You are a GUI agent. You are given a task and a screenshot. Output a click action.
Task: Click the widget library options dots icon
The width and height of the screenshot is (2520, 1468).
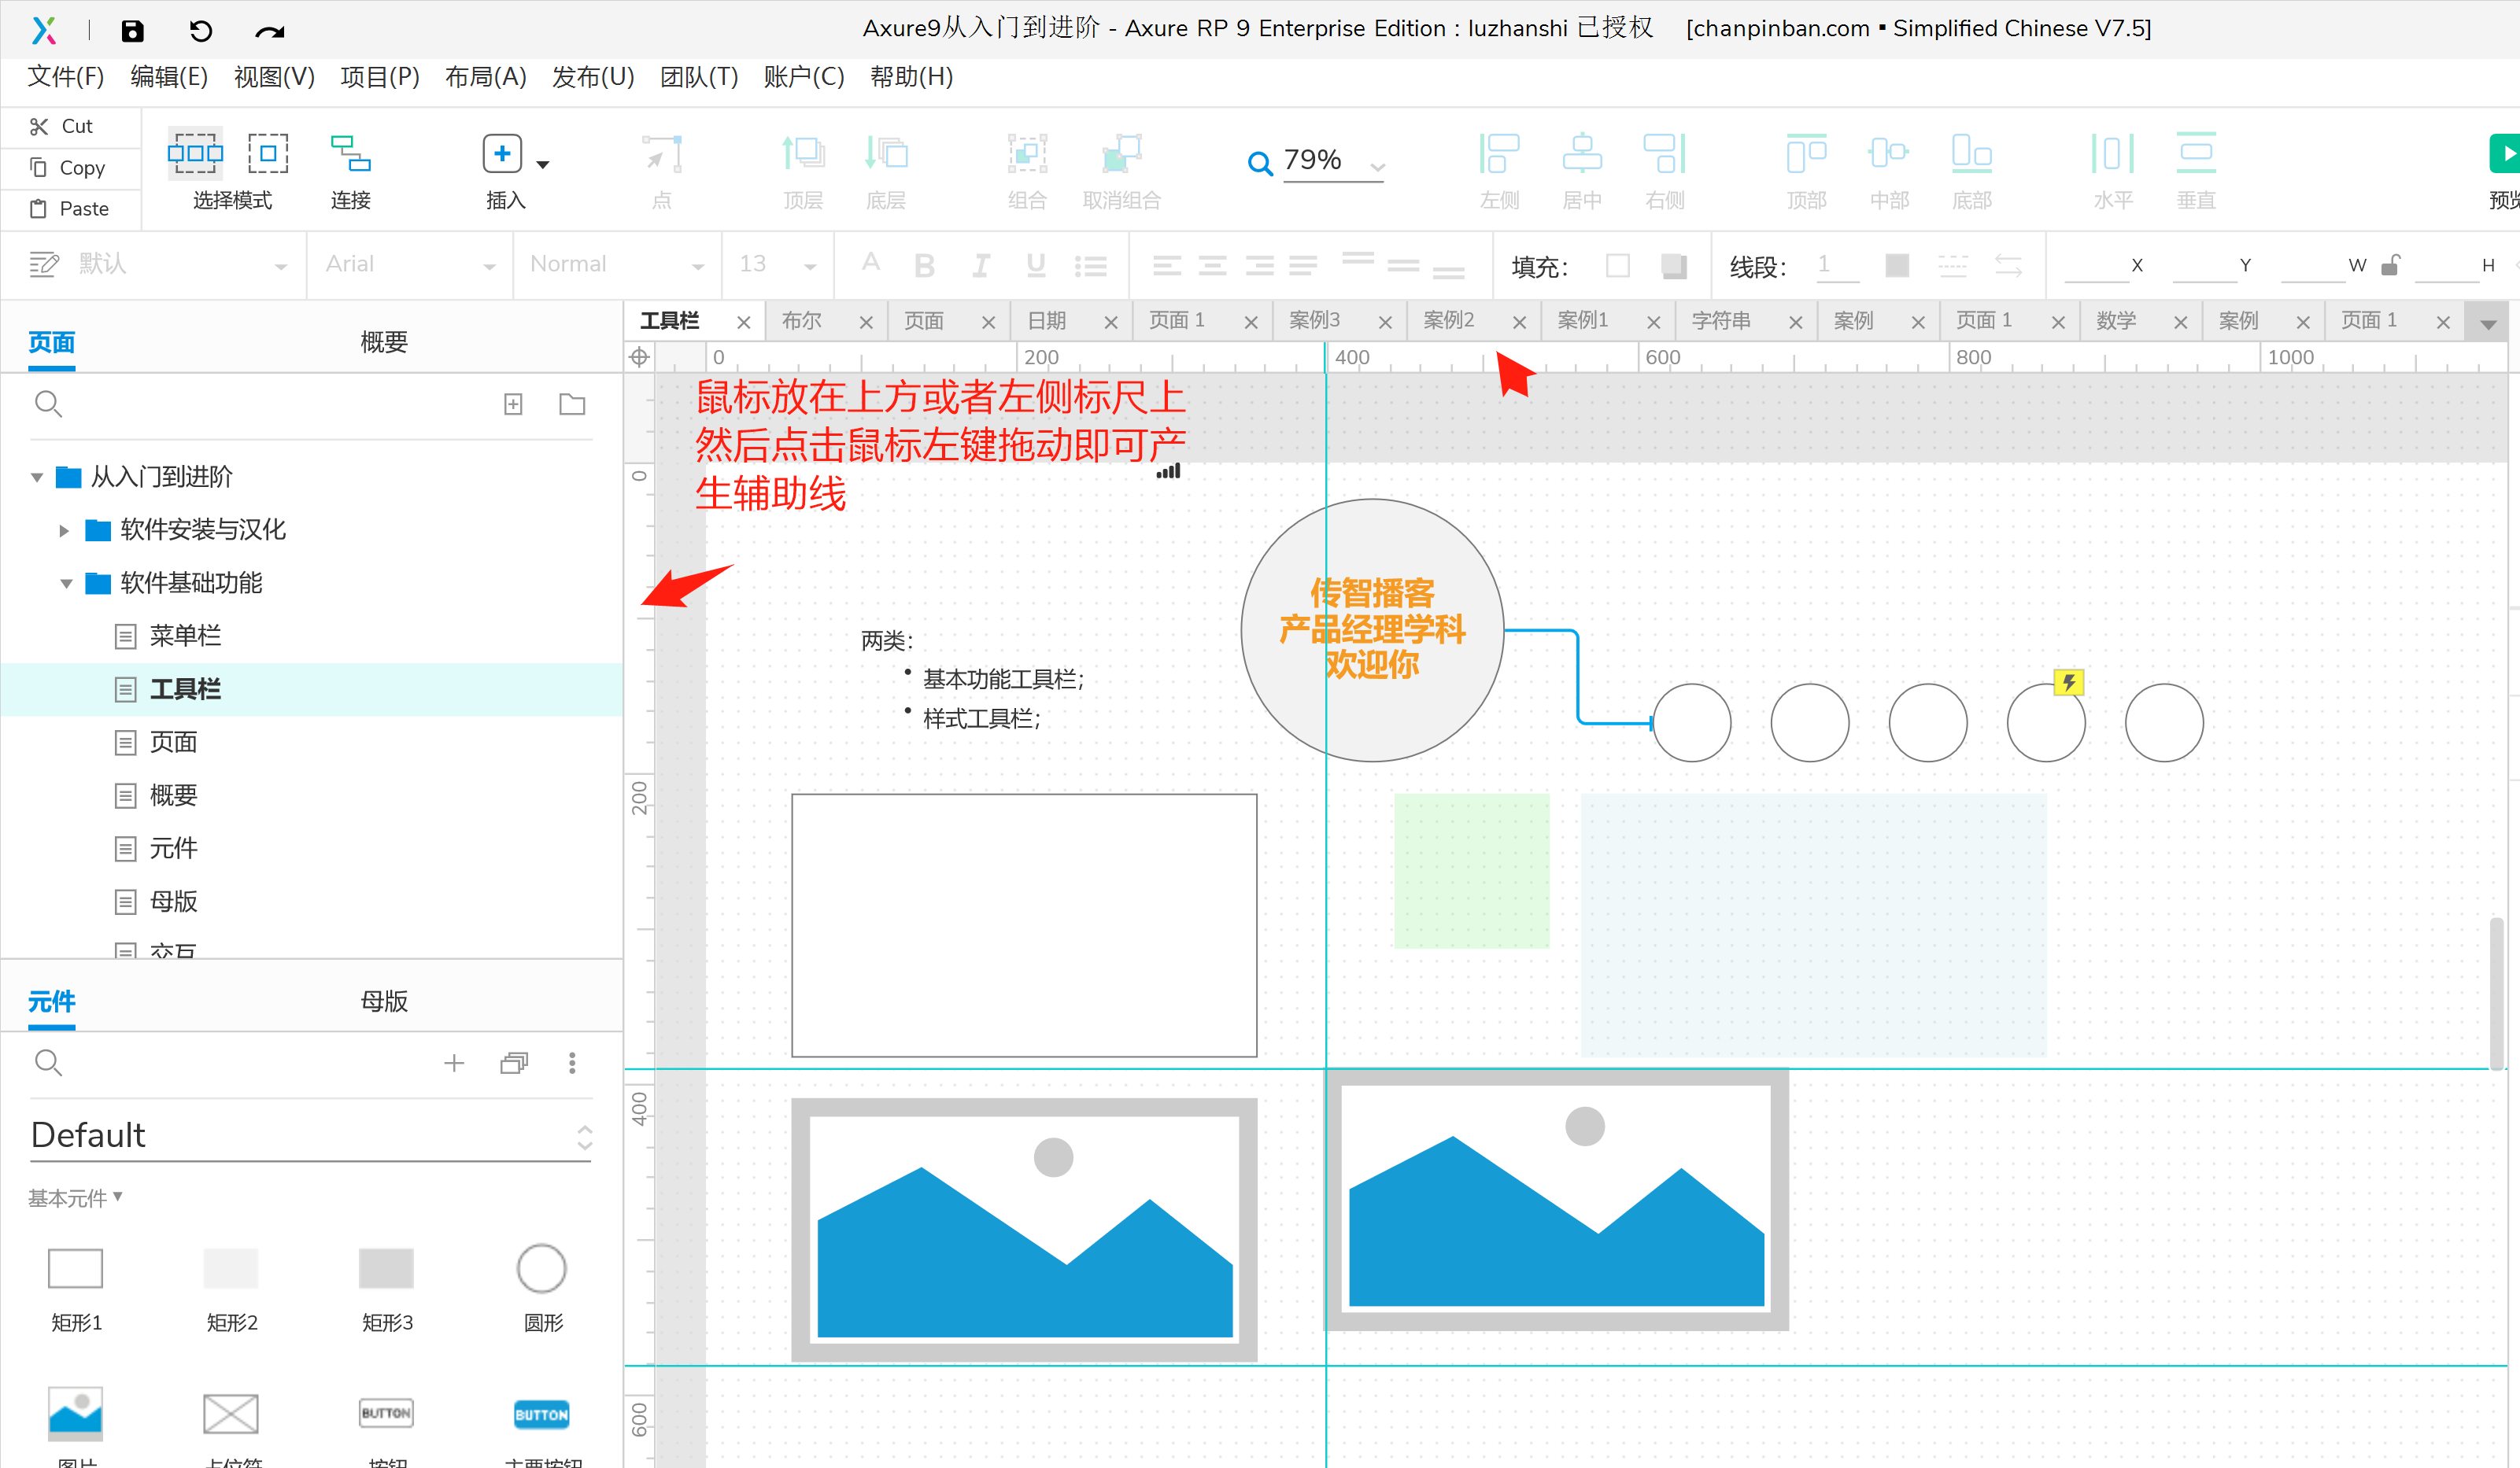point(572,1062)
